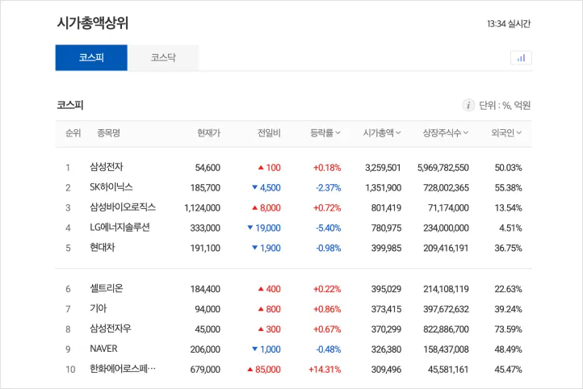
Task: Click the market cap 3,259,501
Action: pyautogui.click(x=383, y=168)
